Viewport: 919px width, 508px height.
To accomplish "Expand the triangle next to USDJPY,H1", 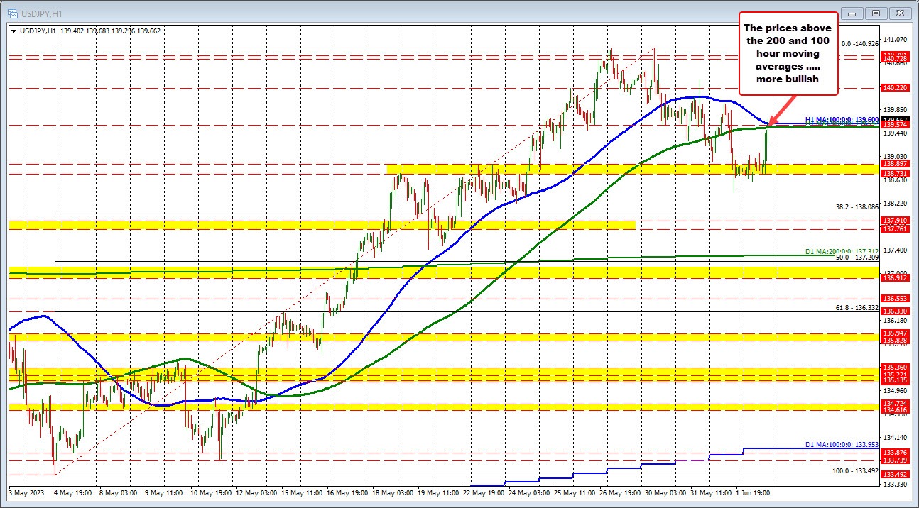I will click(x=14, y=31).
